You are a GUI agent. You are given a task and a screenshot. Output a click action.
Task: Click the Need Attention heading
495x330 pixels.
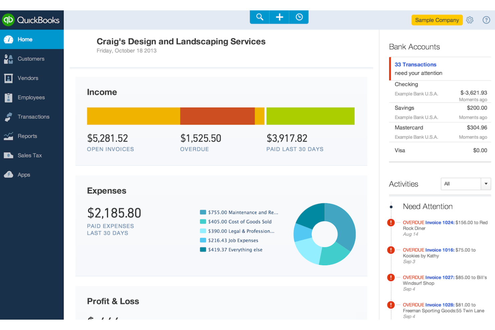pos(428,207)
